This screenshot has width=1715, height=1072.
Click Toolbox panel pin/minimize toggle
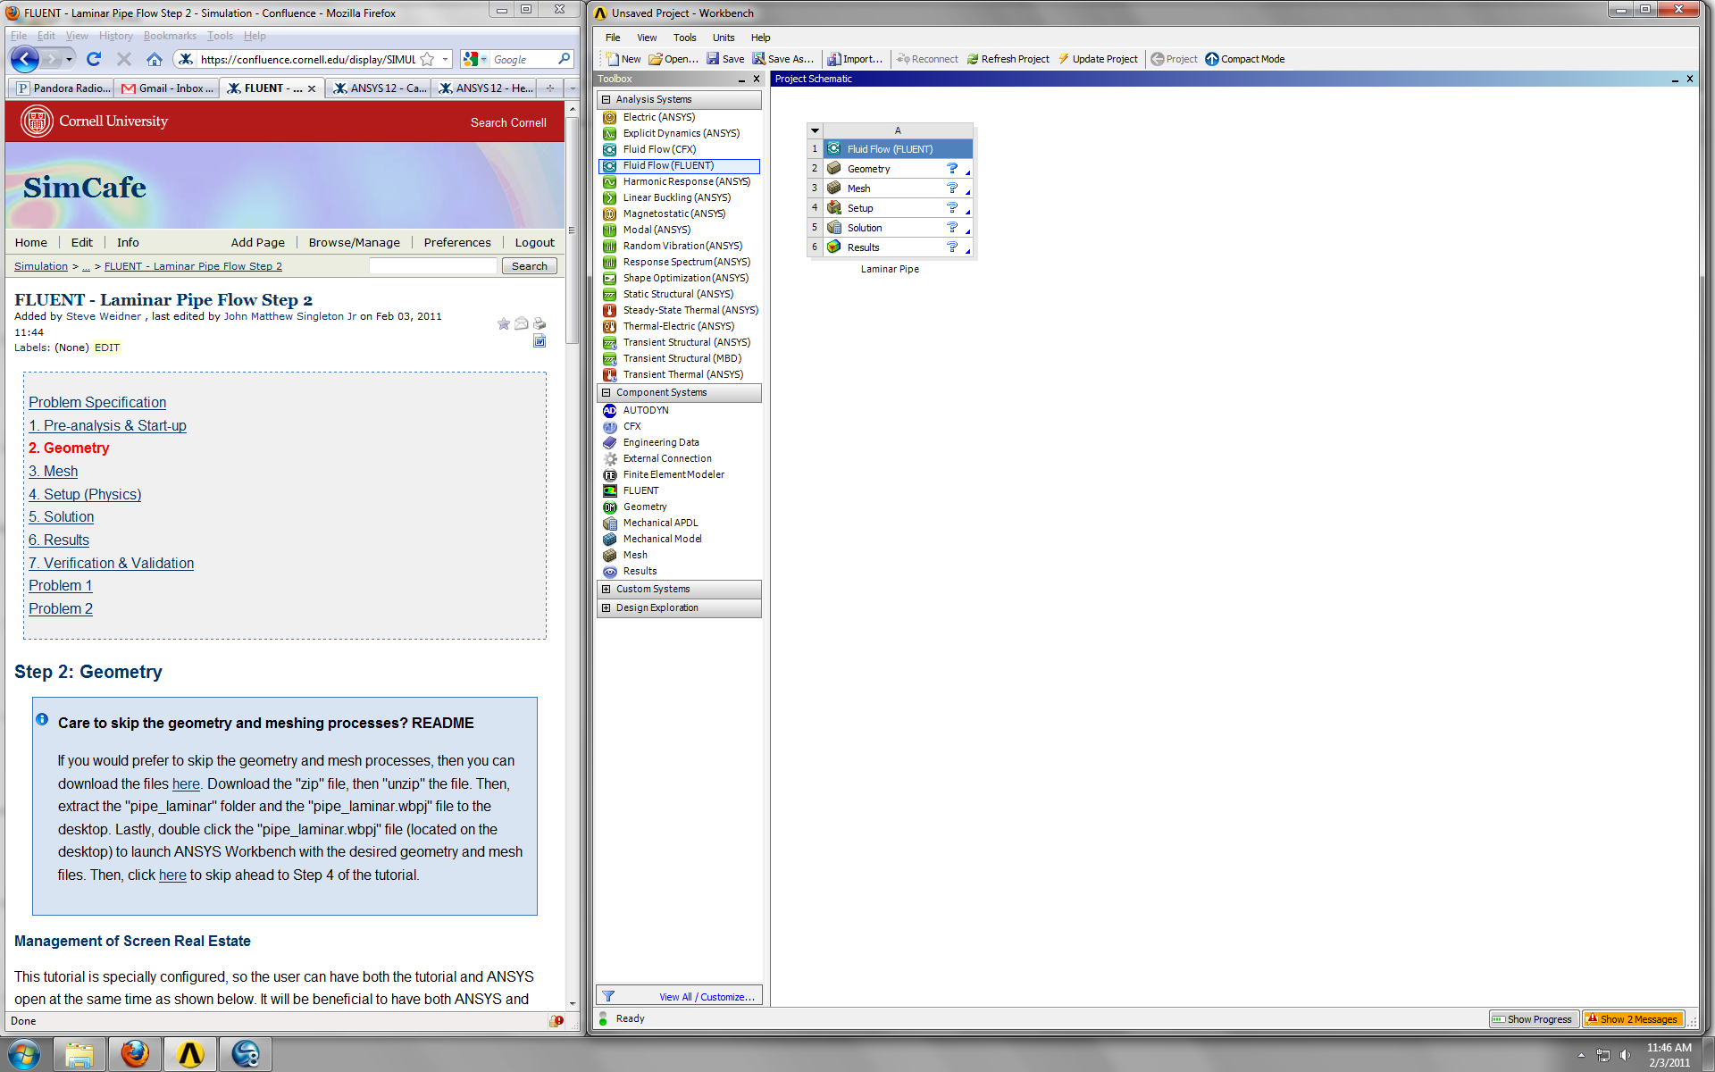tap(741, 80)
